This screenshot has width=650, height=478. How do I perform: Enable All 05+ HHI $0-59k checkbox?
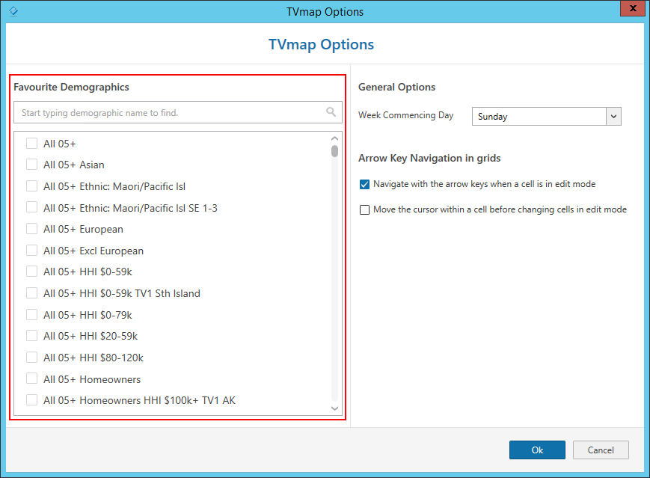tap(32, 272)
